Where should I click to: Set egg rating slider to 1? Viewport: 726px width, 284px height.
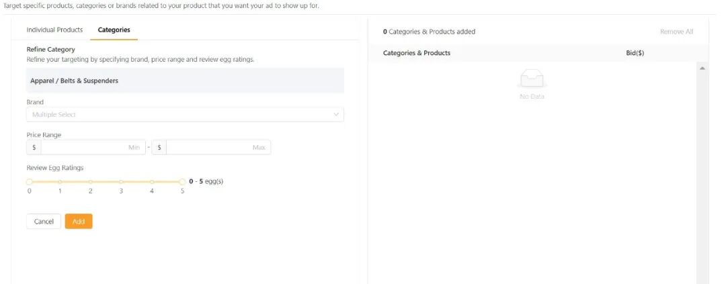60,181
